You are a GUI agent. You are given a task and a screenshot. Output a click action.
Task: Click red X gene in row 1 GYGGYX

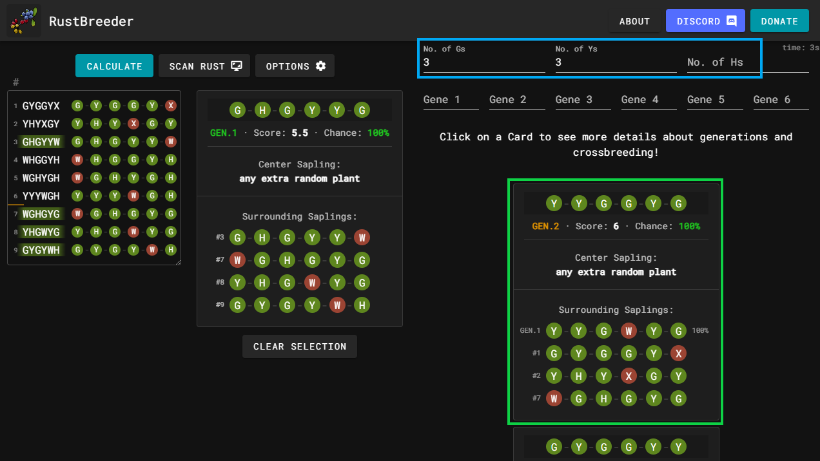coord(170,106)
